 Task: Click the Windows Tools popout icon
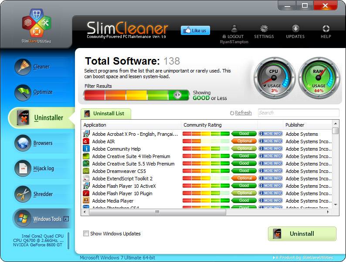coord(66,219)
